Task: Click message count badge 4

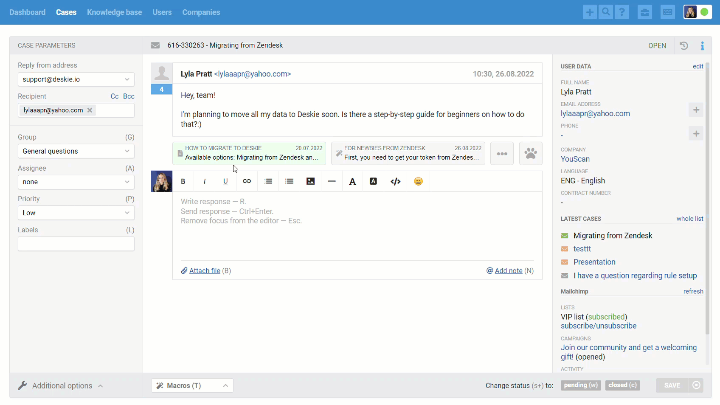Action: tap(162, 89)
